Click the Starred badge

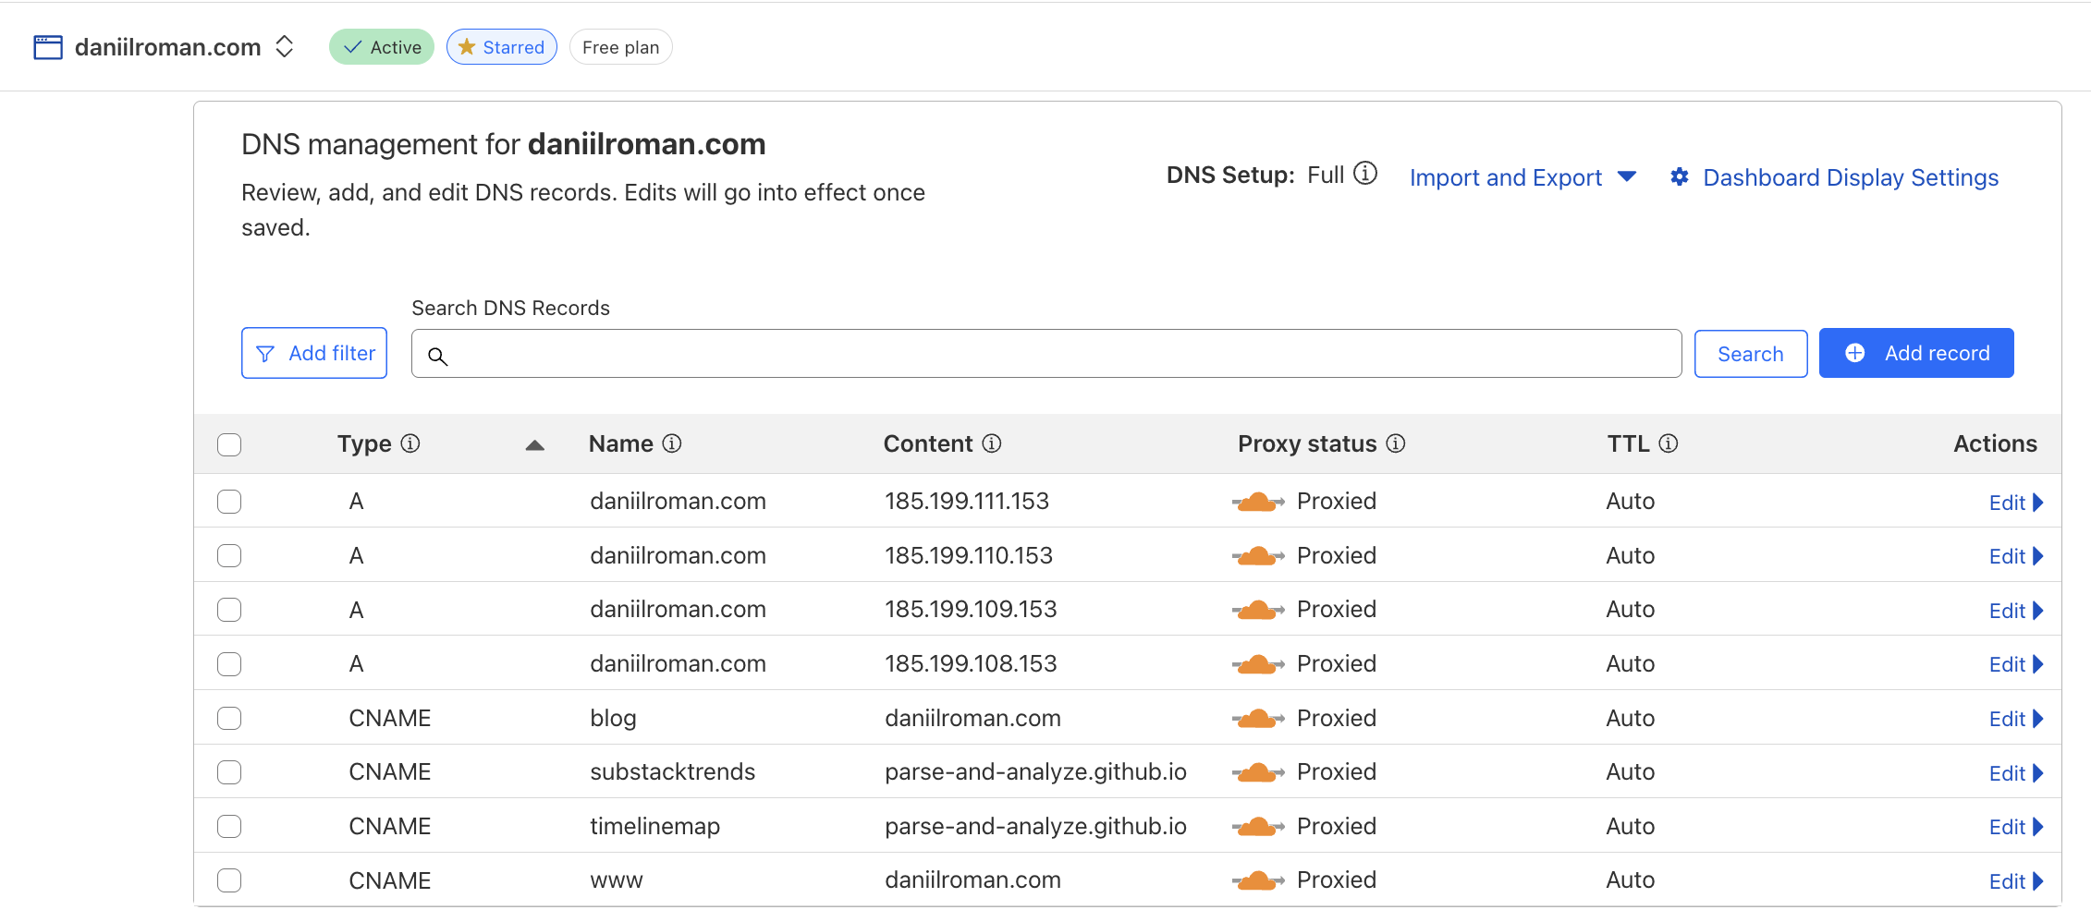pos(502,47)
